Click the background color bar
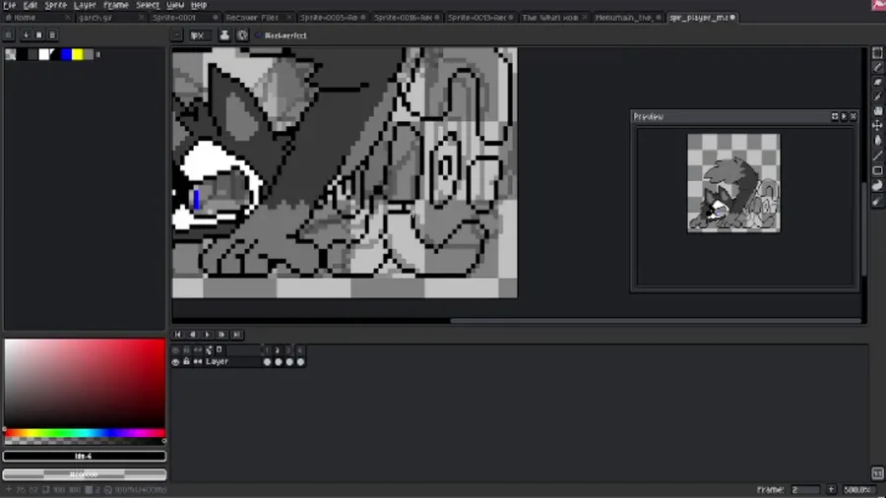The width and height of the screenshot is (886, 498). [85, 474]
